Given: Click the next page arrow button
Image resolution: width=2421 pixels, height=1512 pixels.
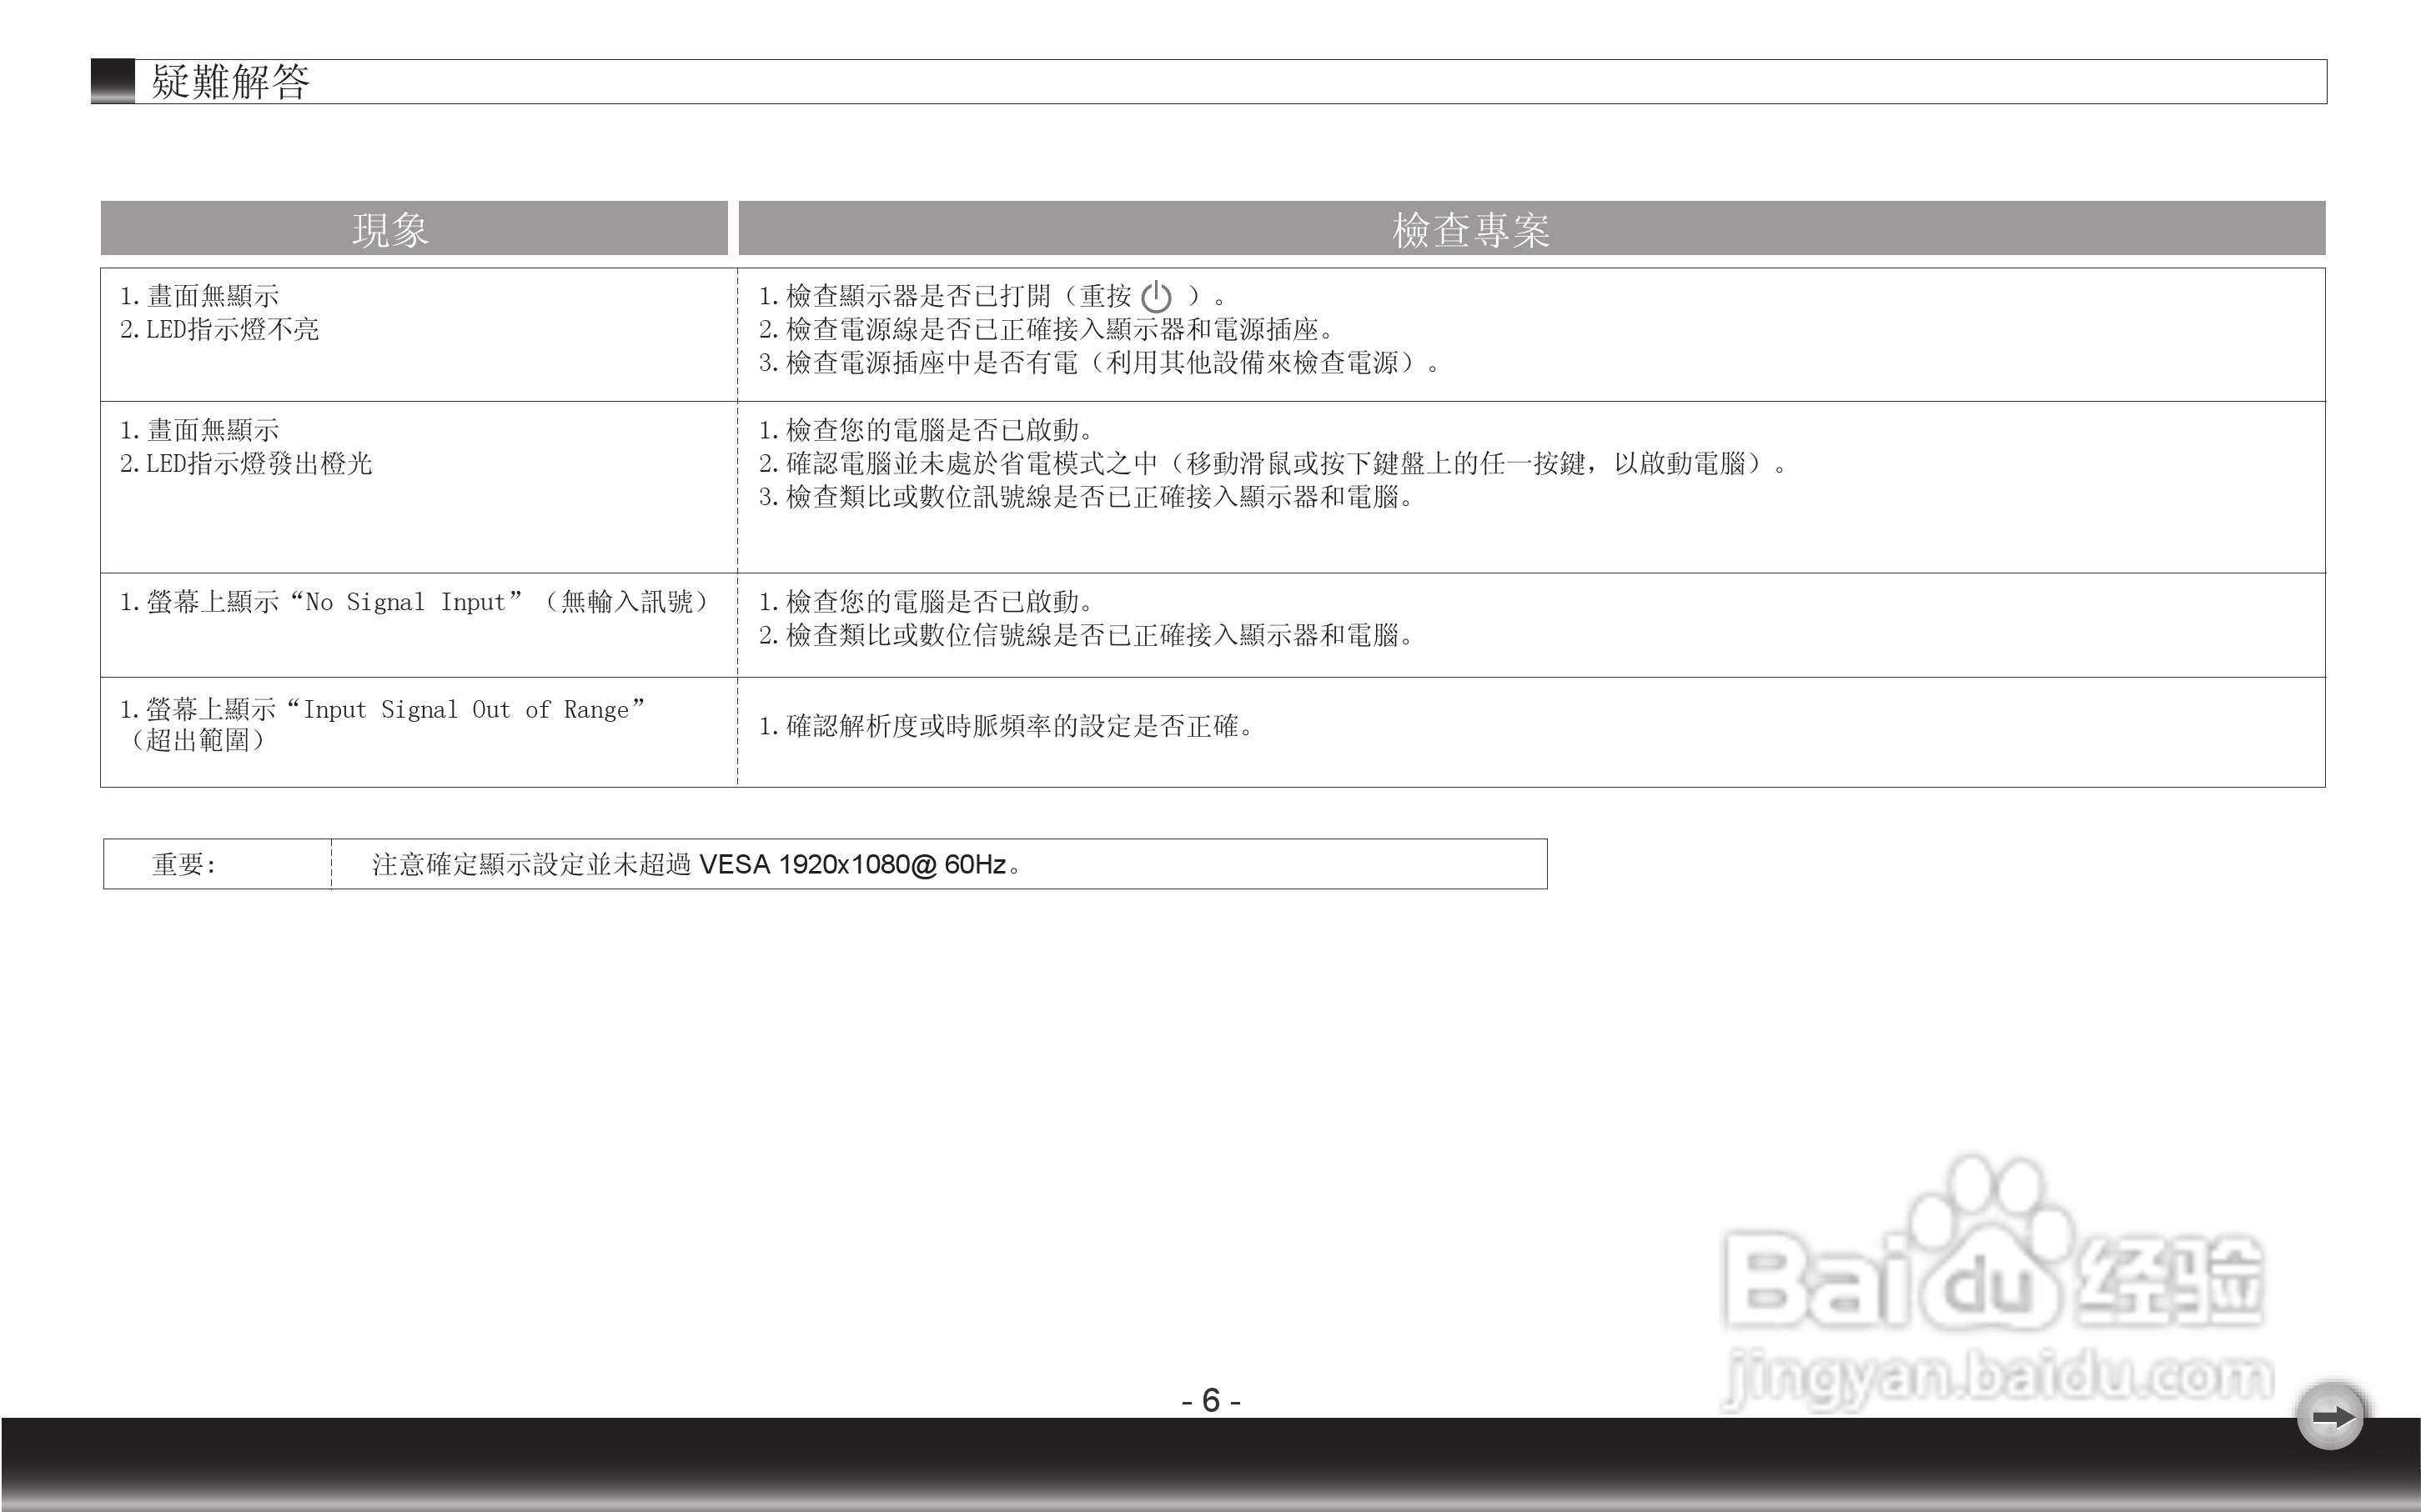Looking at the screenshot, I should pos(2331,1416).
